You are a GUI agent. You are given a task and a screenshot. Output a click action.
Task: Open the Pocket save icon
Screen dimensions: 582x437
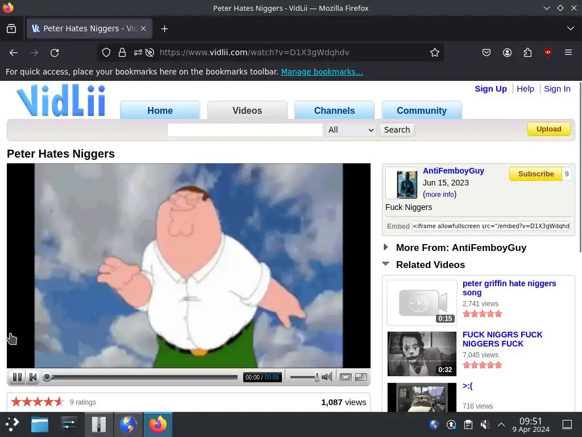487,53
